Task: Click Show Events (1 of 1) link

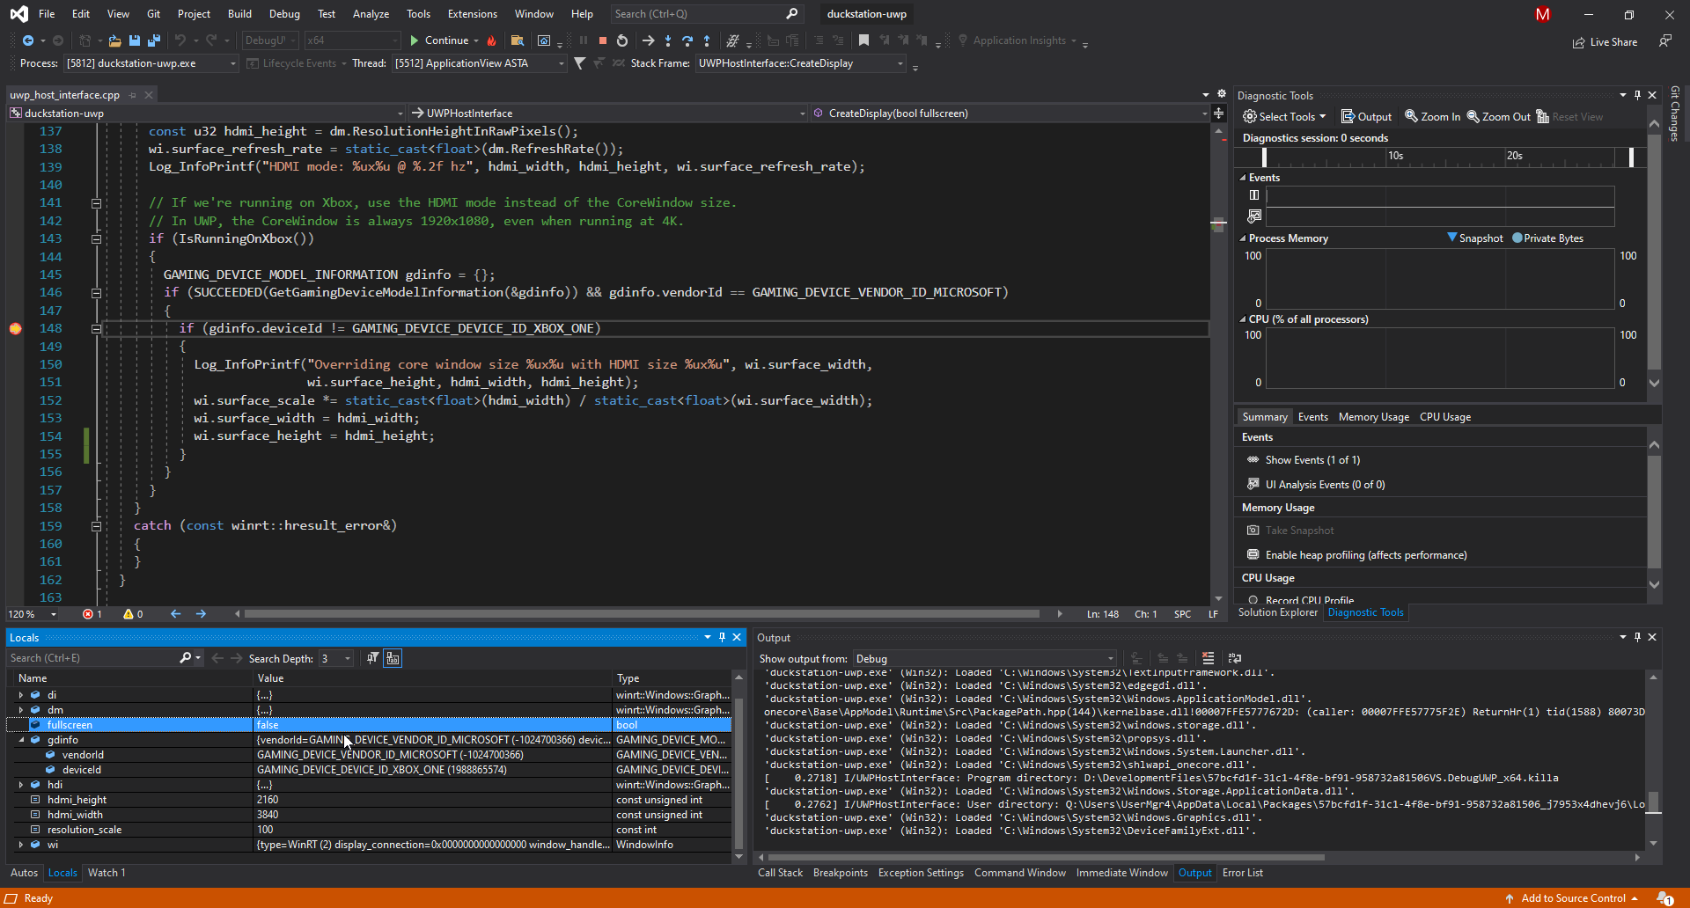Action: click(x=1312, y=460)
